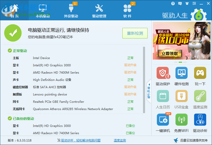This screenshot has height=145, width=212.
Task: Click the 重新检测 rescan button
Action: coord(135,33)
